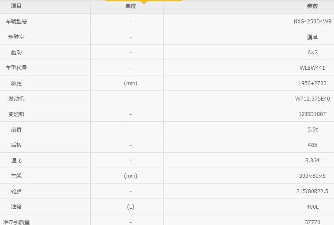Select the 驾驶室 cab value 漢風
334x225 pixels.
point(312,37)
